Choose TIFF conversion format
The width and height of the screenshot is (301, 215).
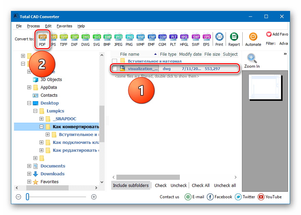point(63,40)
